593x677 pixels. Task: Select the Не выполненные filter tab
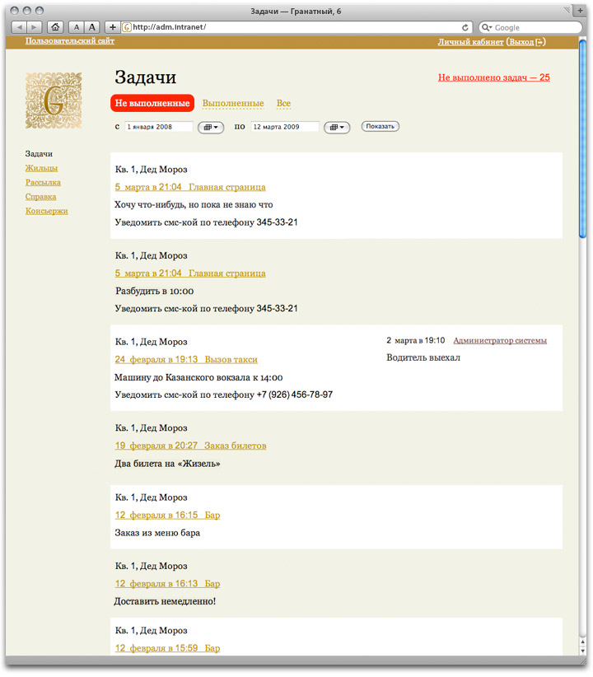153,104
